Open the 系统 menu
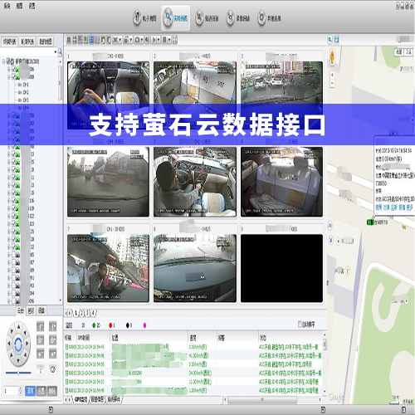This screenshot has width=415, height=415. click(7, 6)
